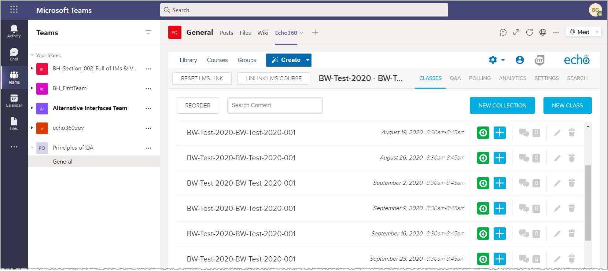Viewport: 608px width, 271px height.
Task: Expand the echo360dev team
Action: (32, 128)
